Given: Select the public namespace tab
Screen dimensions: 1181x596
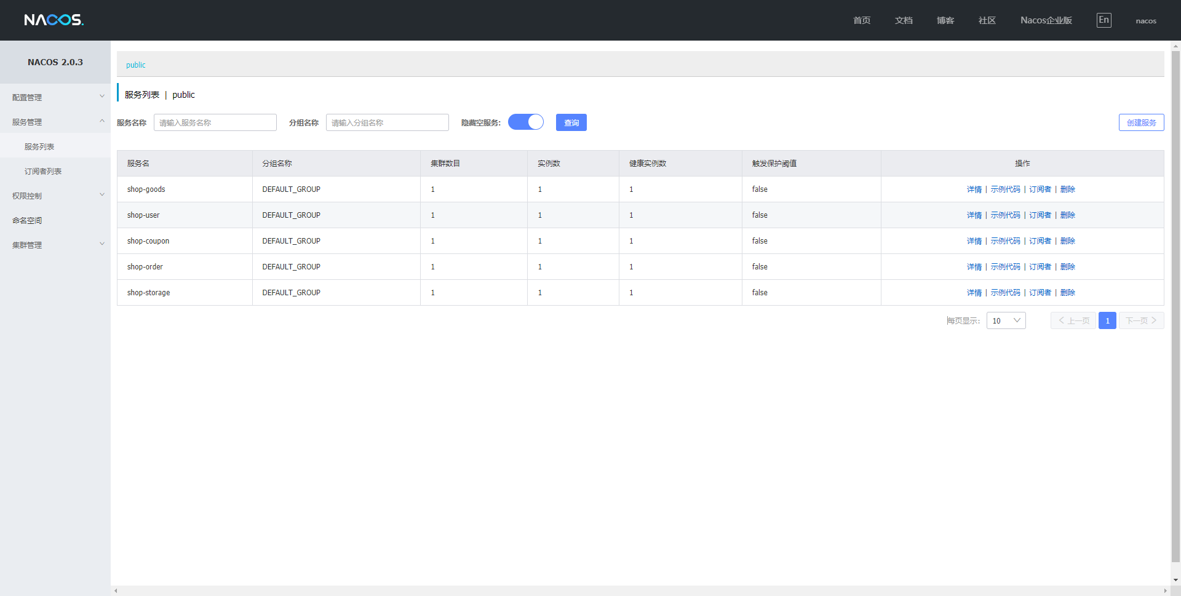Looking at the screenshot, I should (136, 65).
